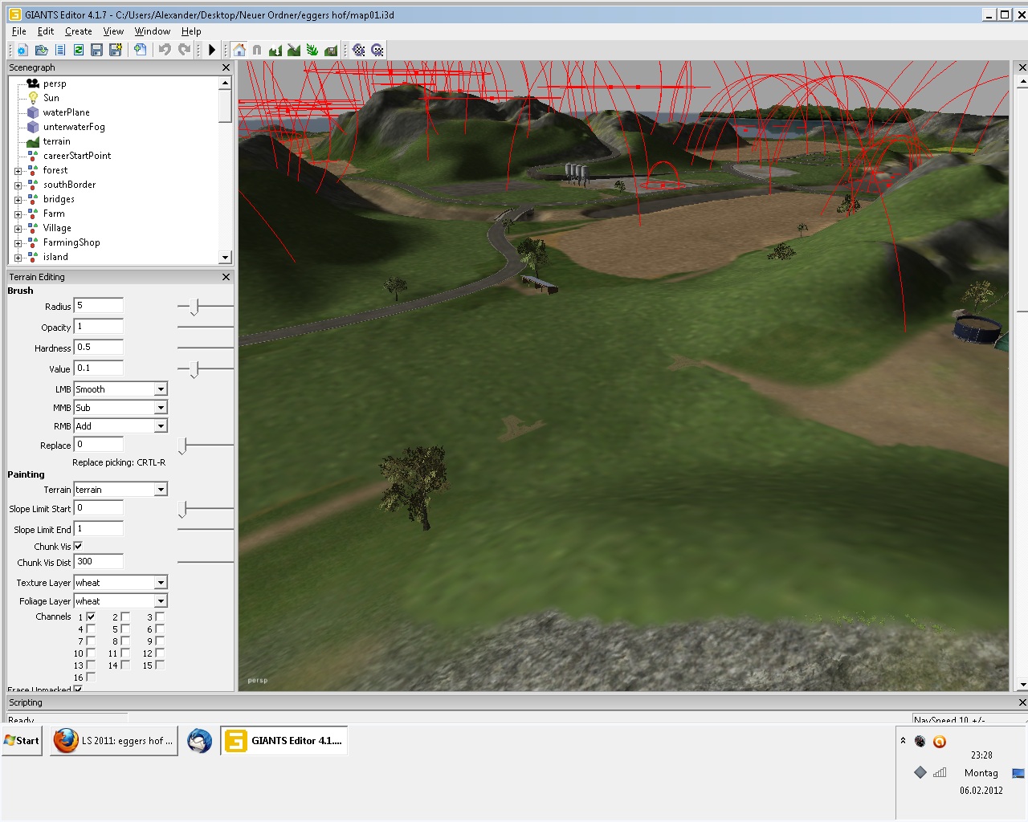Expand the southBorder group node
1028x822 pixels.
coord(18,185)
